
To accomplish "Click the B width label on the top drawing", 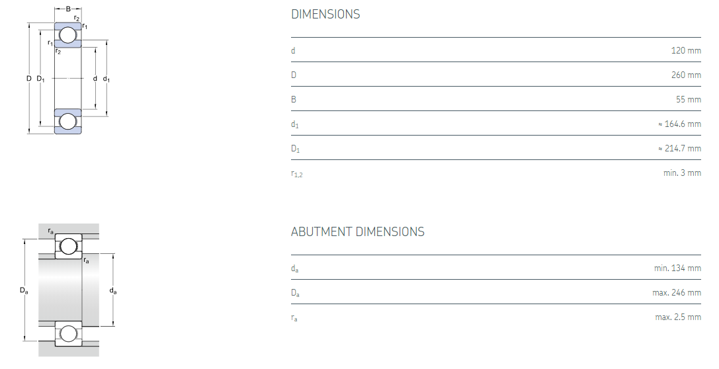I will tap(68, 9).
